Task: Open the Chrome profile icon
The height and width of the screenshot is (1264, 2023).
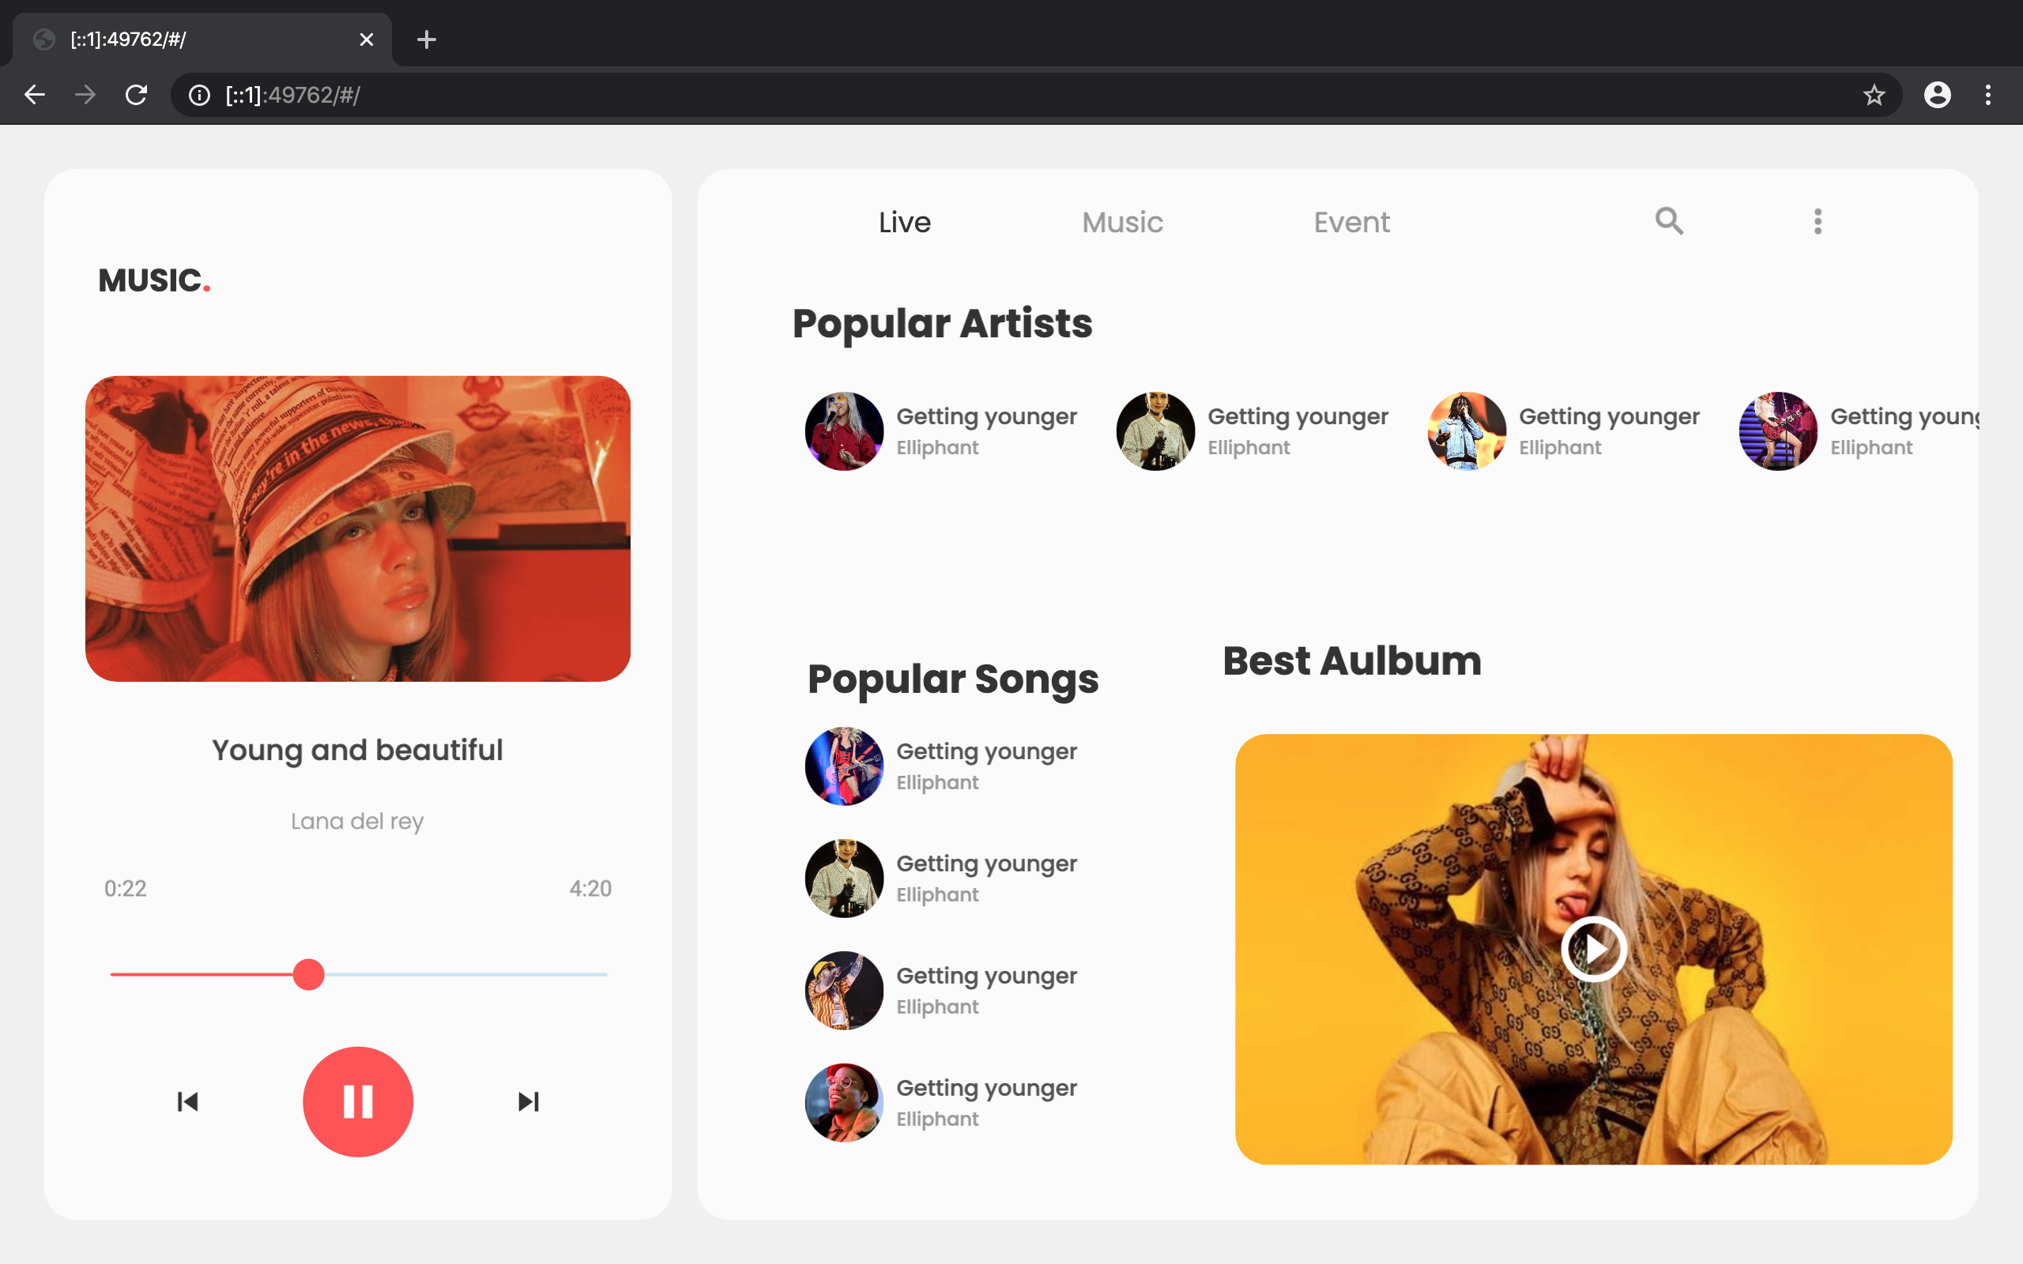Action: [x=1937, y=96]
